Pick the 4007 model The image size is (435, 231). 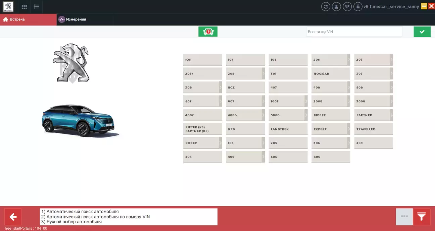click(202, 115)
